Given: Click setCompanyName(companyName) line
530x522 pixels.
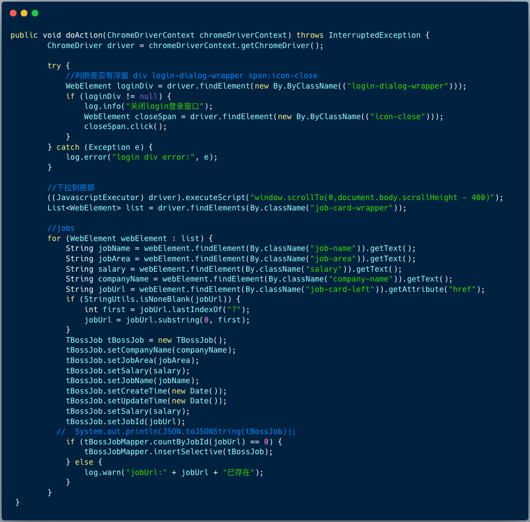Looking at the screenshot, I should pyautogui.click(x=151, y=350).
